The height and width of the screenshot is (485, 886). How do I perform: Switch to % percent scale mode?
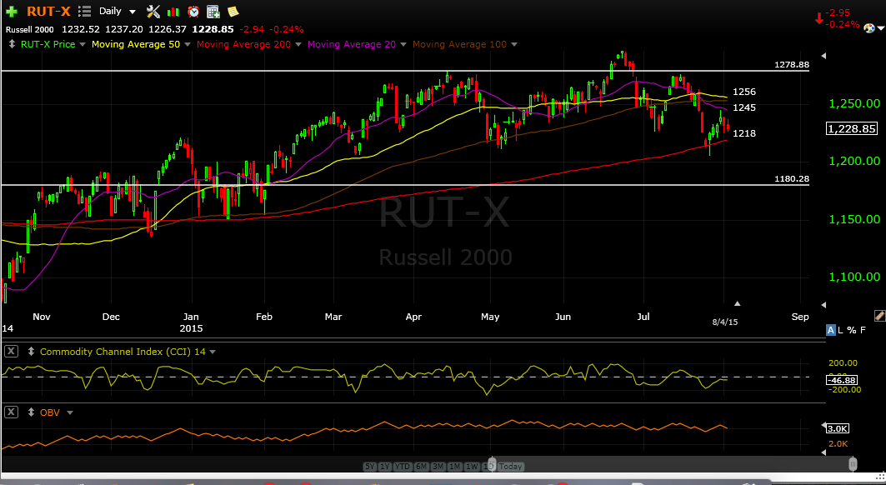pyautogui.click(x=852, y=330)
